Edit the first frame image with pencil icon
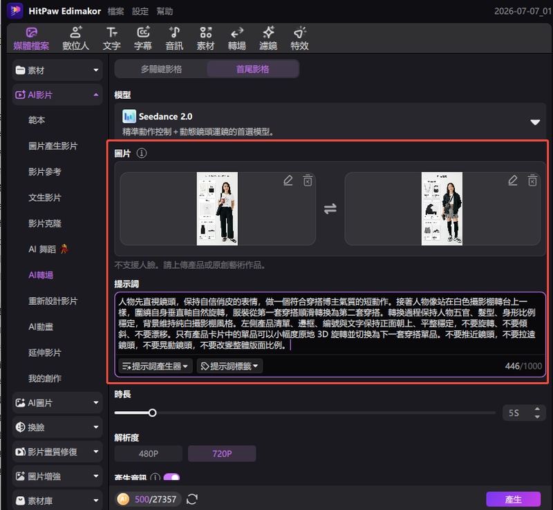 [x=288, y=180]
